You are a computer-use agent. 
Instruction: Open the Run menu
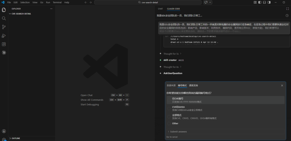(48, 2)
